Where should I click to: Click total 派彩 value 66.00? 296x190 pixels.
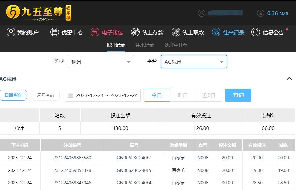[x=268, y=128]
